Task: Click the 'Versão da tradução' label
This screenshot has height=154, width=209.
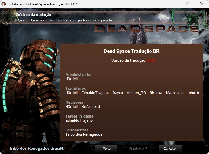Action: coord(128,61)
